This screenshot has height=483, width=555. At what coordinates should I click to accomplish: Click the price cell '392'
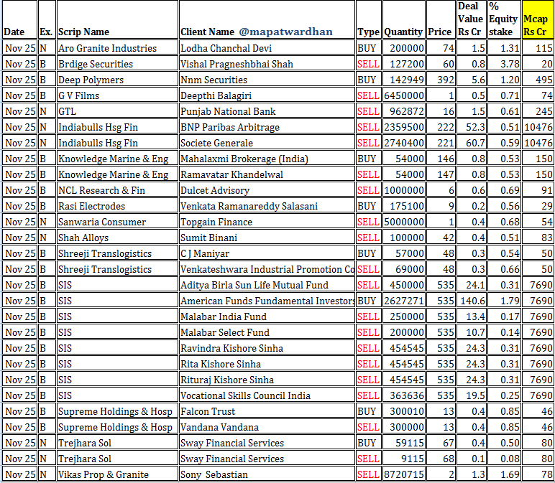click(441, 79)
